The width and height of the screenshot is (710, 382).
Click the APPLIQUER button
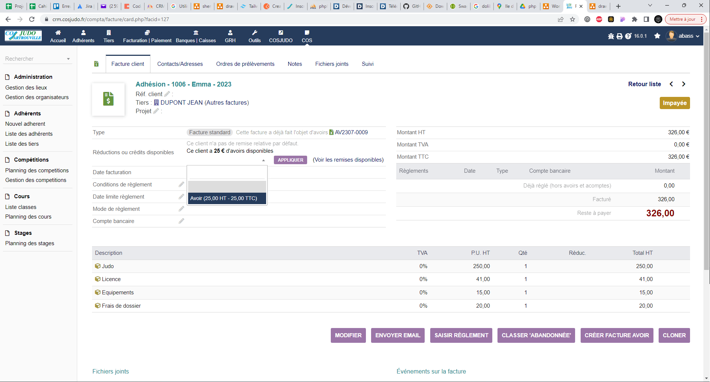pos(291,160)
